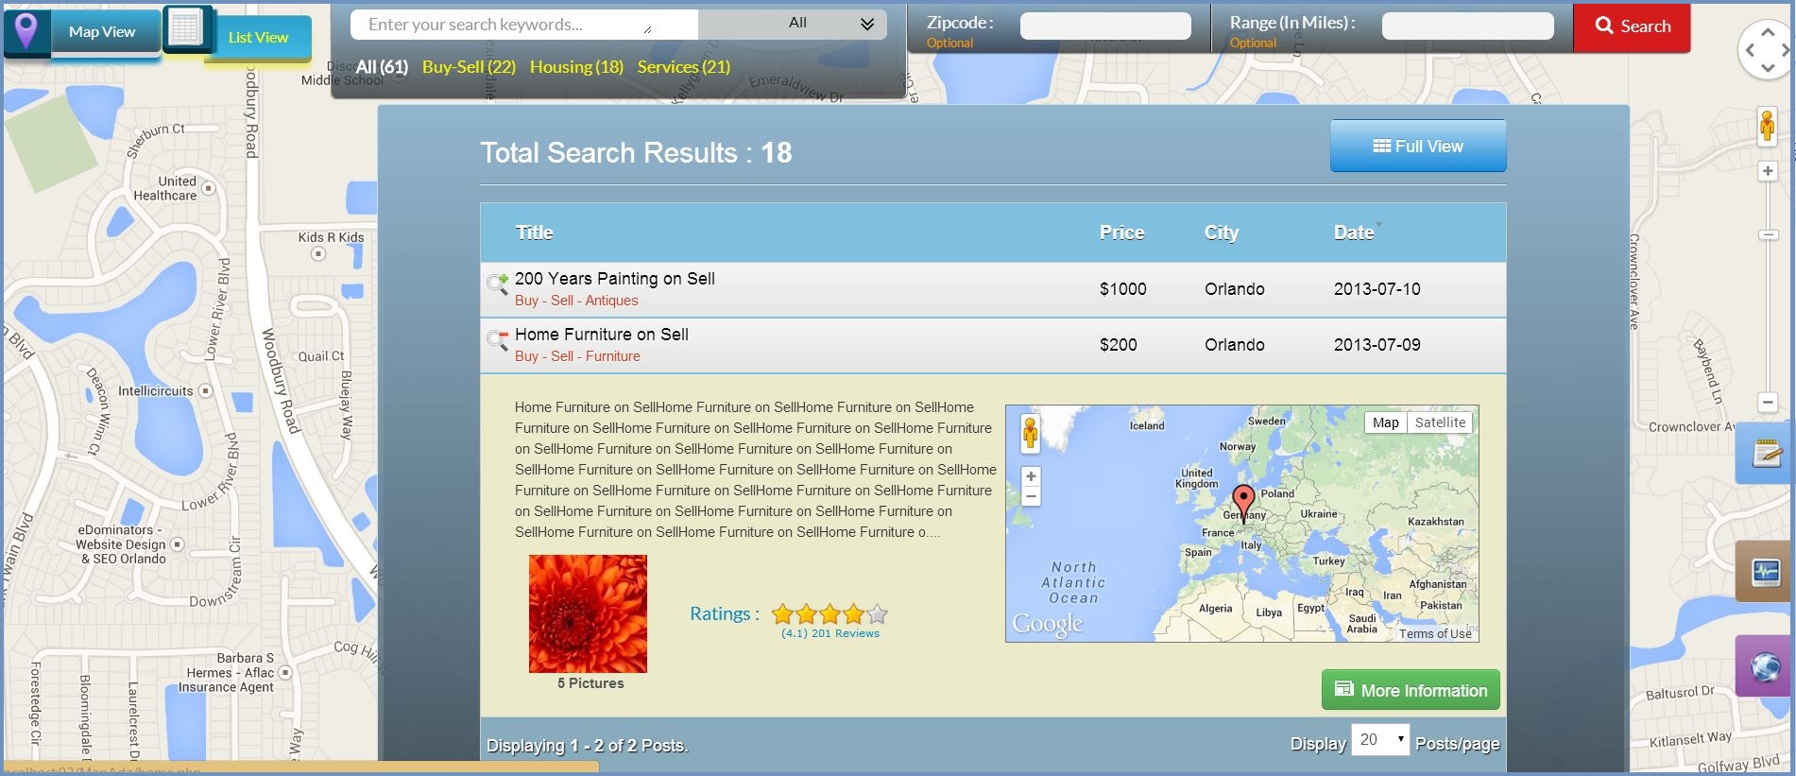
Task: Click Buy - Sell - Antiques category link
Action: pos(576,301)
